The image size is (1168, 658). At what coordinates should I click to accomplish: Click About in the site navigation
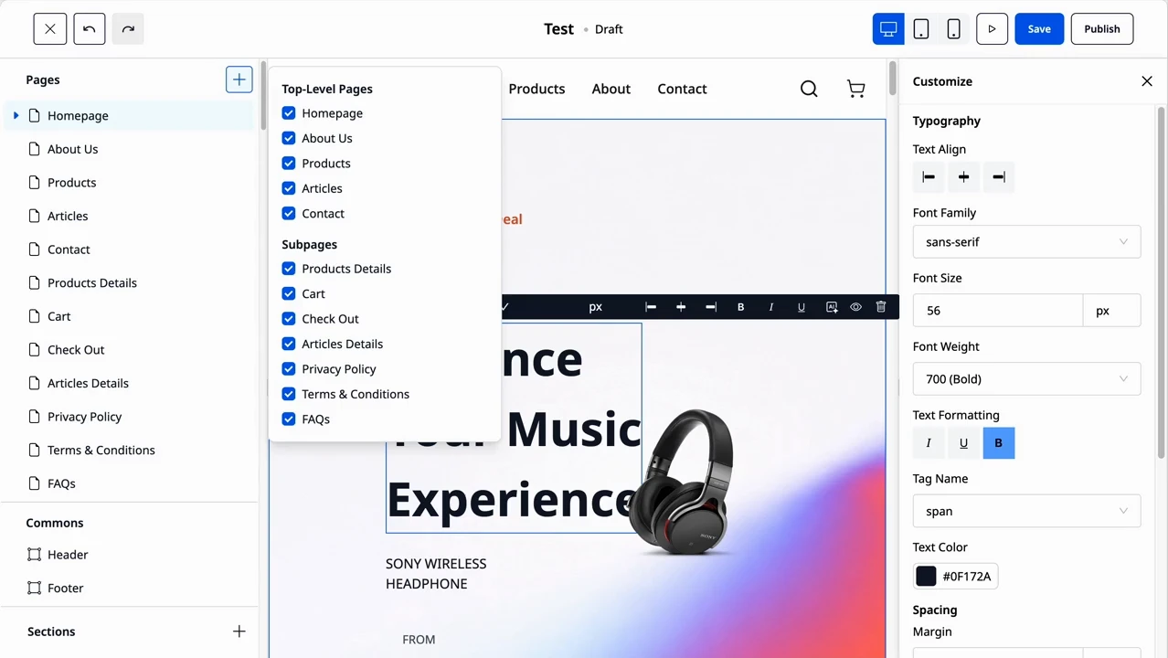(x=611, y=89)
